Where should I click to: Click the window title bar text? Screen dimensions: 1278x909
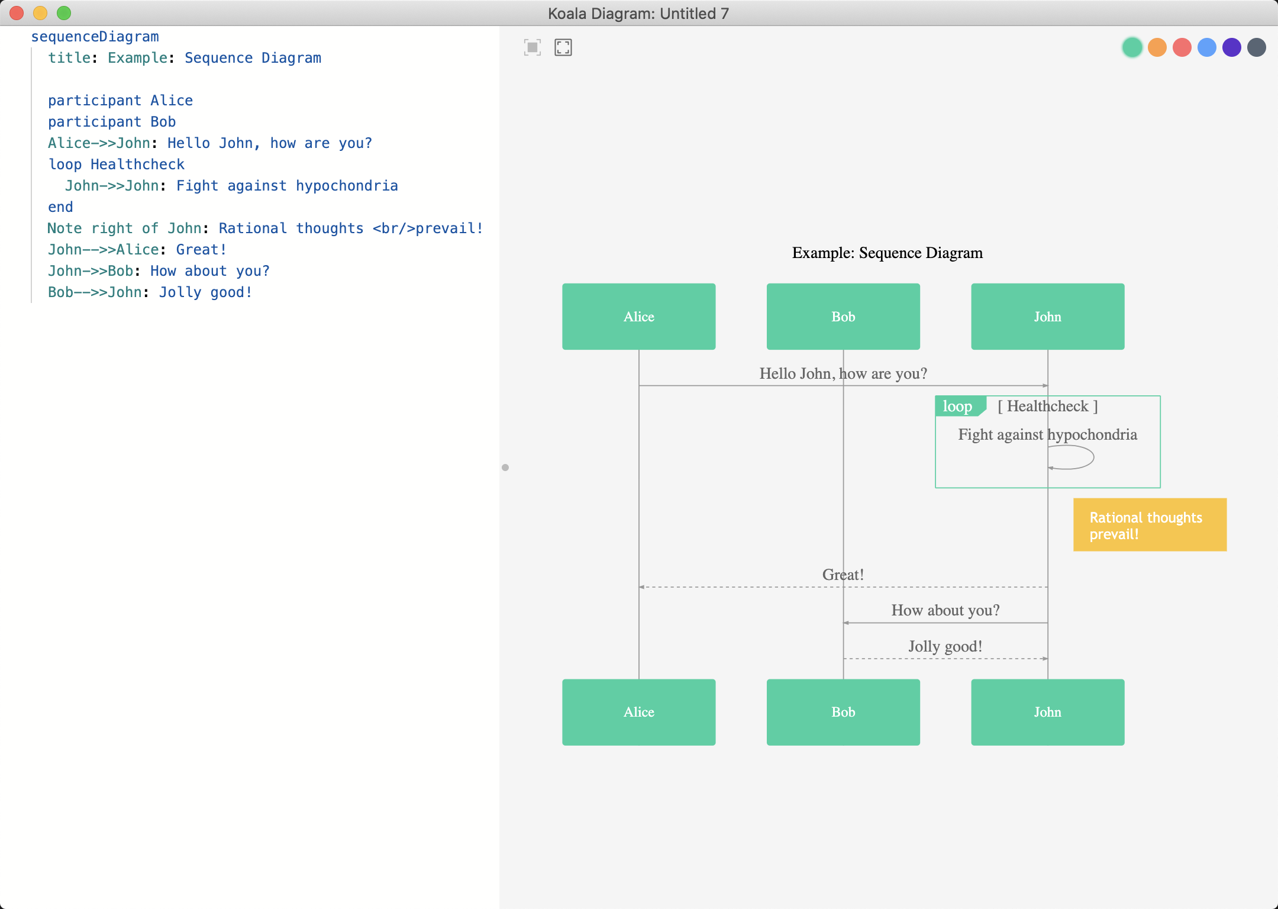[x=638, y=14]
